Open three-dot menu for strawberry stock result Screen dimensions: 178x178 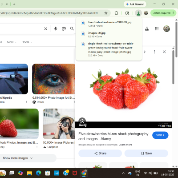[x=37, y=147]
